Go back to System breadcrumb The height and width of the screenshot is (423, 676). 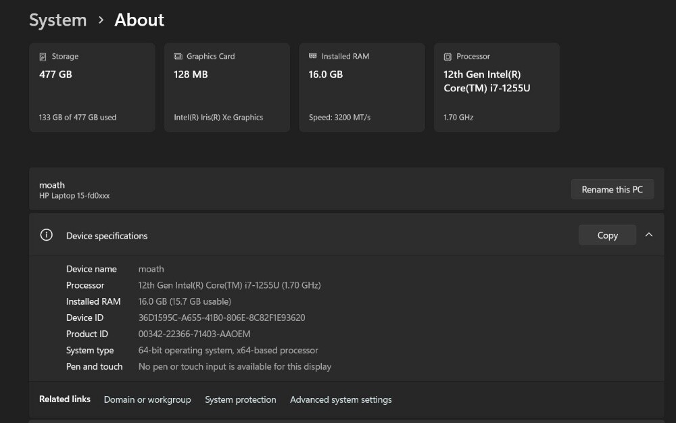click(x=57, y=20)
